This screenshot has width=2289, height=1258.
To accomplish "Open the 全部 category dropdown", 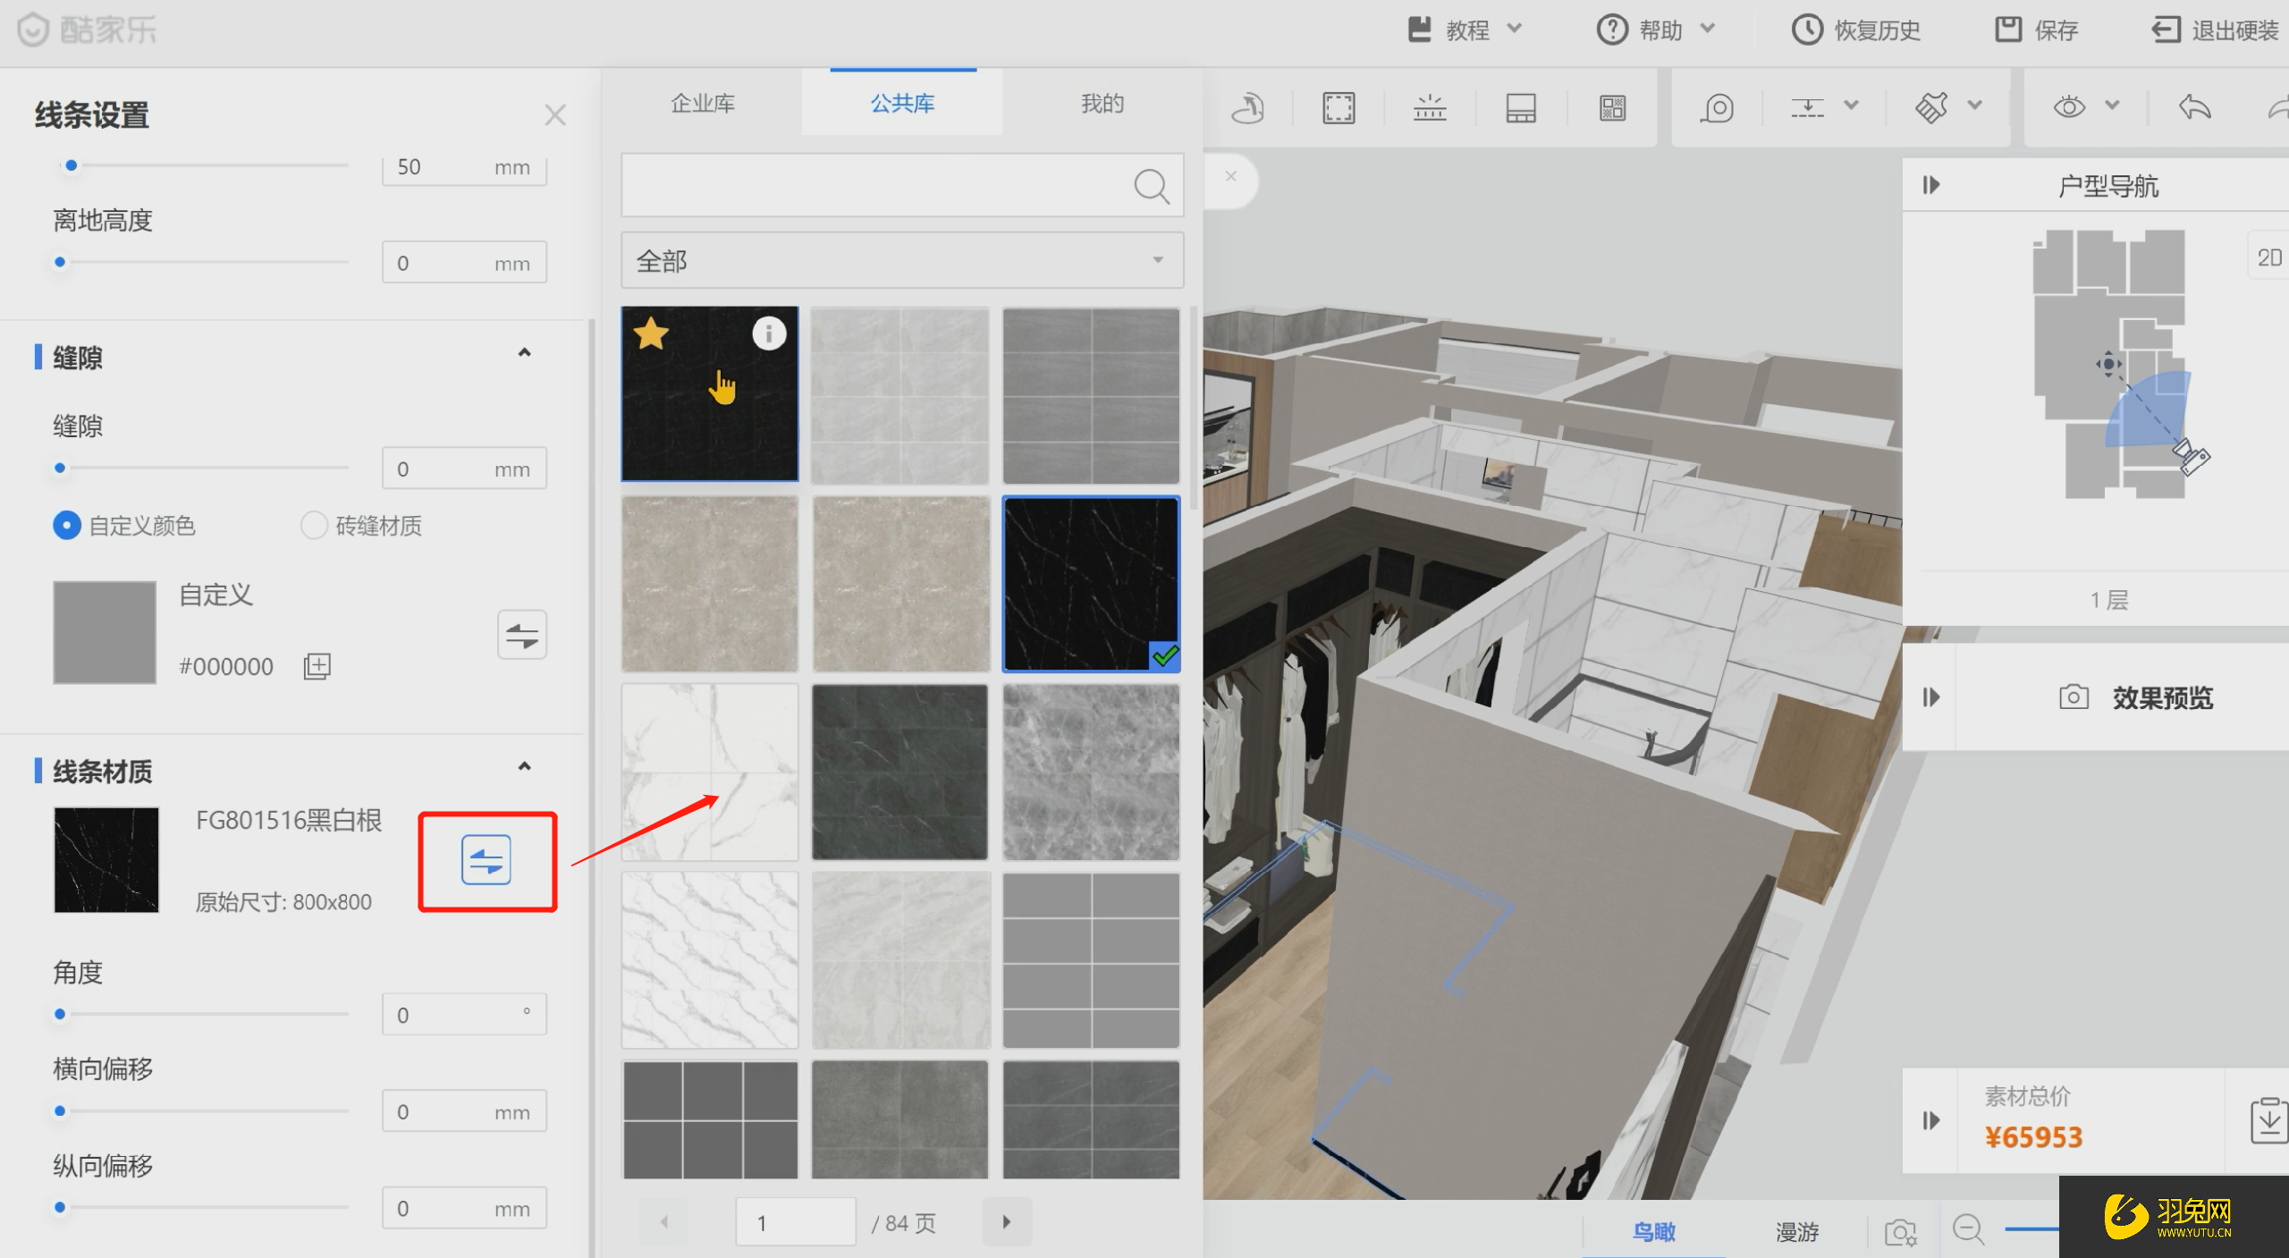I will tap(902, 260).
